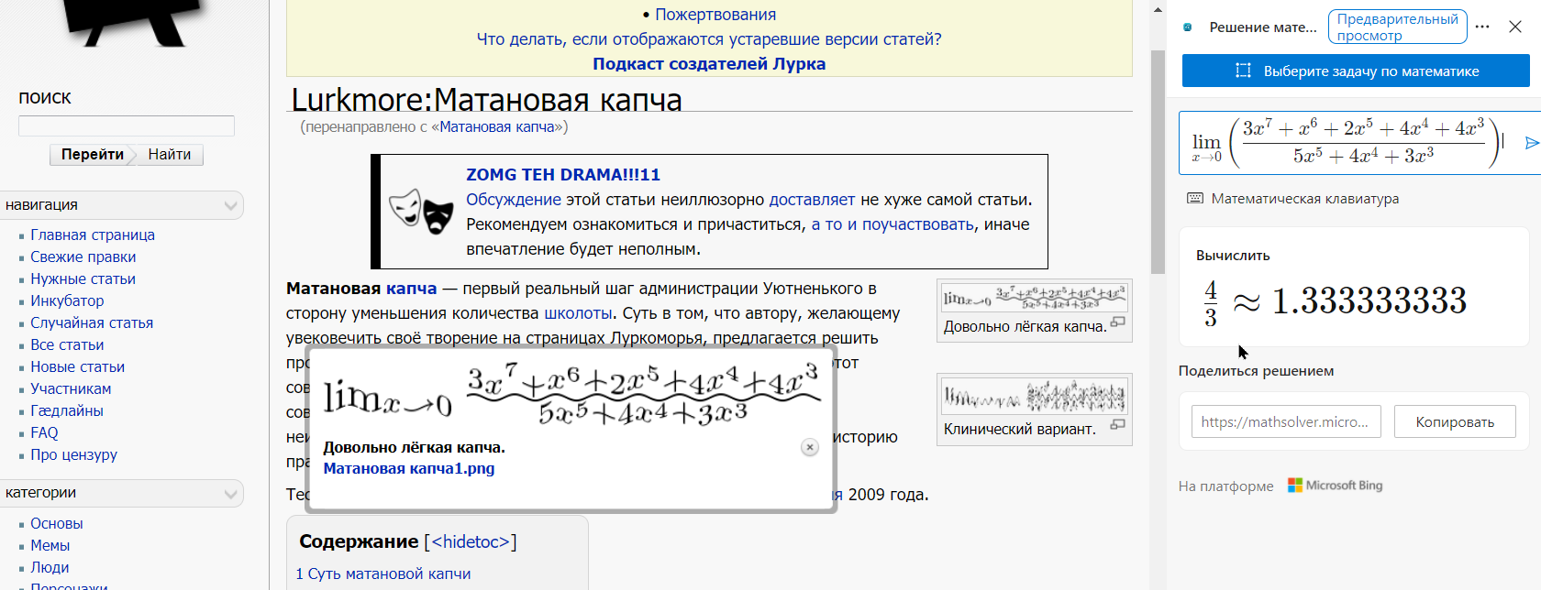This screenshot has width=1541, height=590.
Task: Open Все статьи link
Action: click(x=67, y=344)
